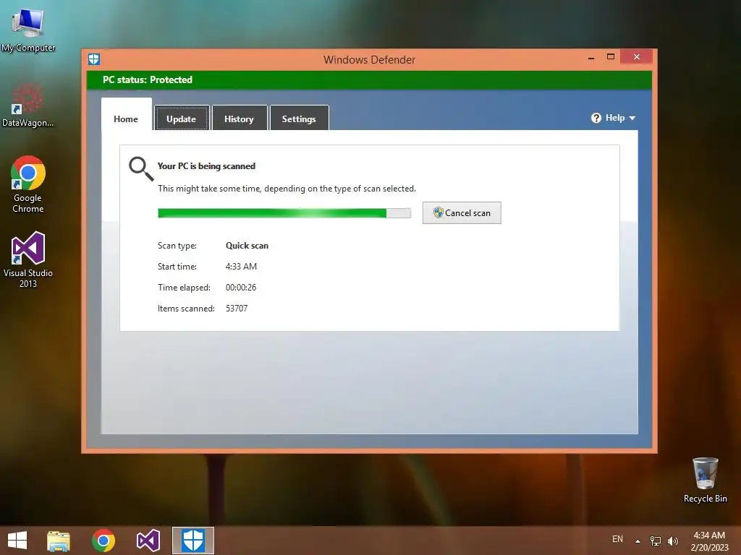Click the 'Items scanned:' label

(186, 308)
